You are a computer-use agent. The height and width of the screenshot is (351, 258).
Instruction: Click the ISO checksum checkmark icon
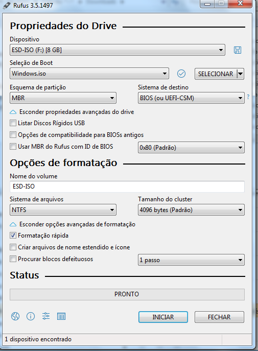[181, 74]
